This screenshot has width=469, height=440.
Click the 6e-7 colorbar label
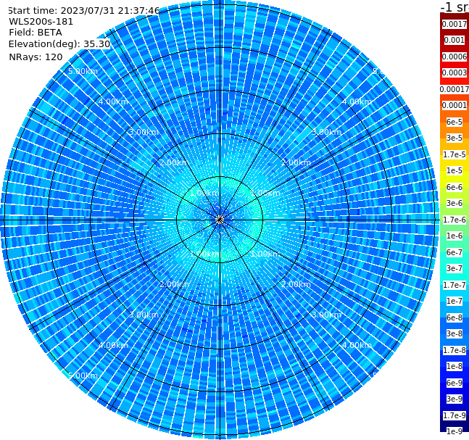455,252
